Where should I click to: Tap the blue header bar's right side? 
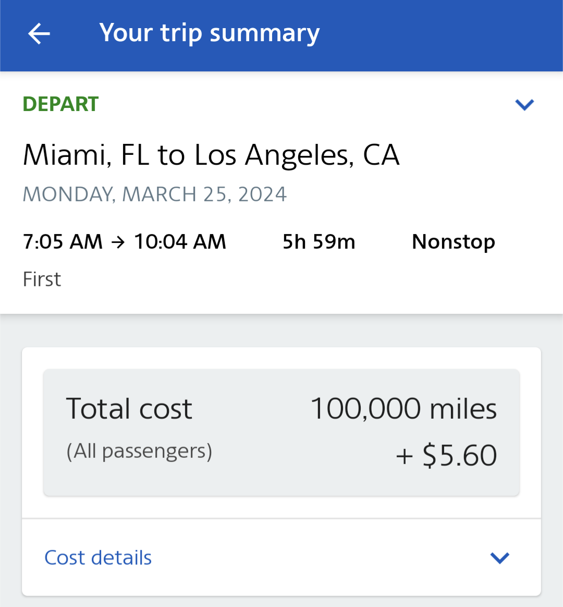[x=469, y=34]
